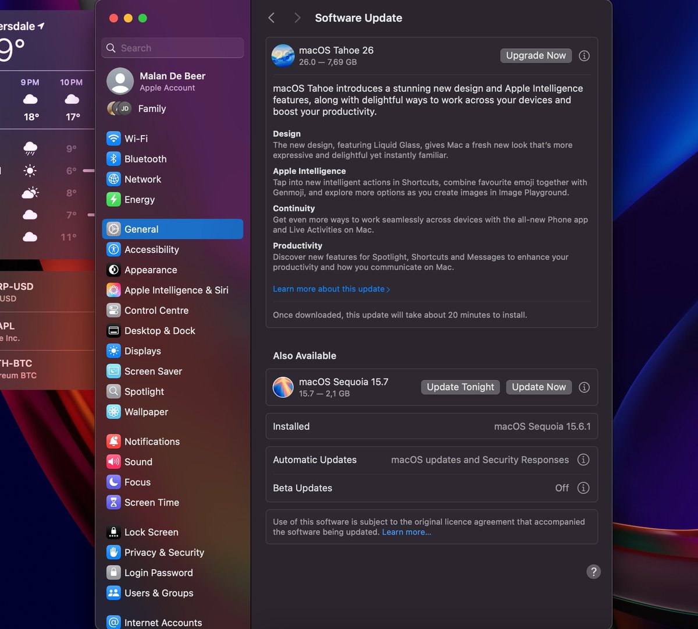
Task: Go back with the left chevron
Action: (272, 18)
